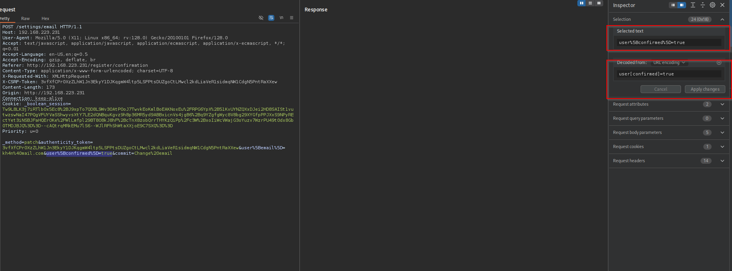Click the Host header value 192.168.223.231
The width and height of the screenshot is (732, 271).
(39, 32)
